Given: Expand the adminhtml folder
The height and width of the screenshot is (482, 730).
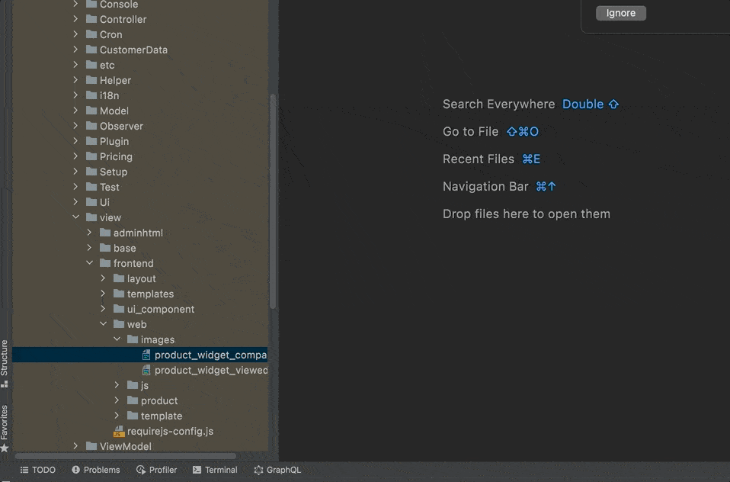Looking at the screenshot, I should point(89,233).
